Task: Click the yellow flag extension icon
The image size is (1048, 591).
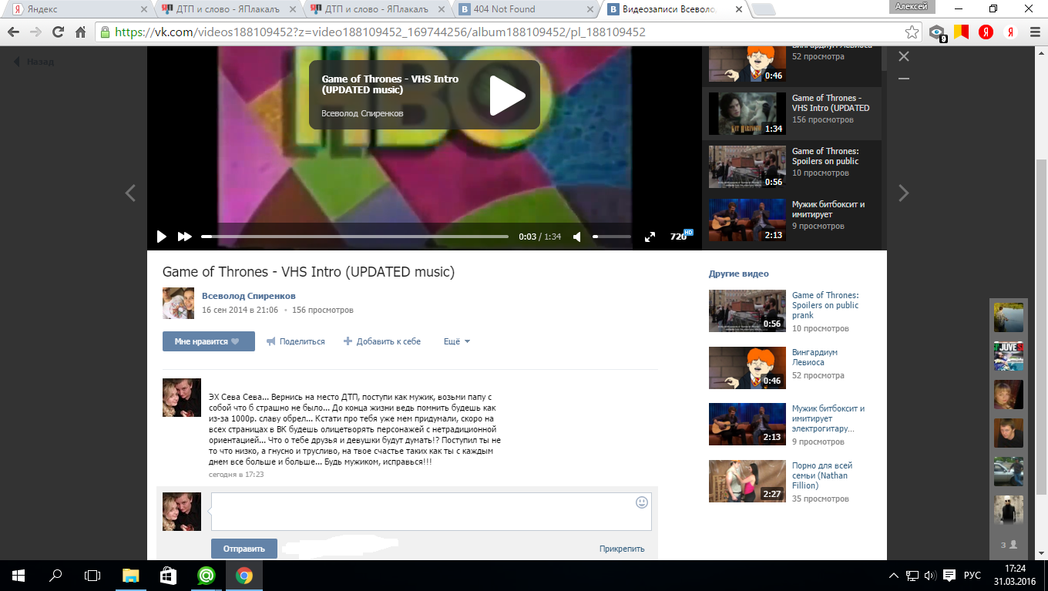Action: (x=962, y=32)
